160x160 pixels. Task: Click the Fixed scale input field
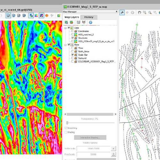point(93,154)
